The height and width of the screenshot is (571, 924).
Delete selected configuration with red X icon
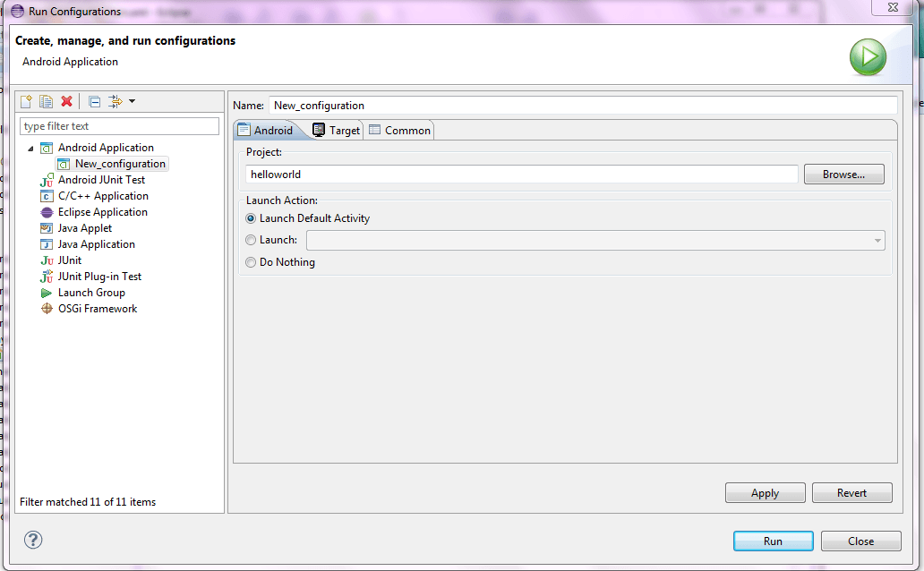(66, 101)
